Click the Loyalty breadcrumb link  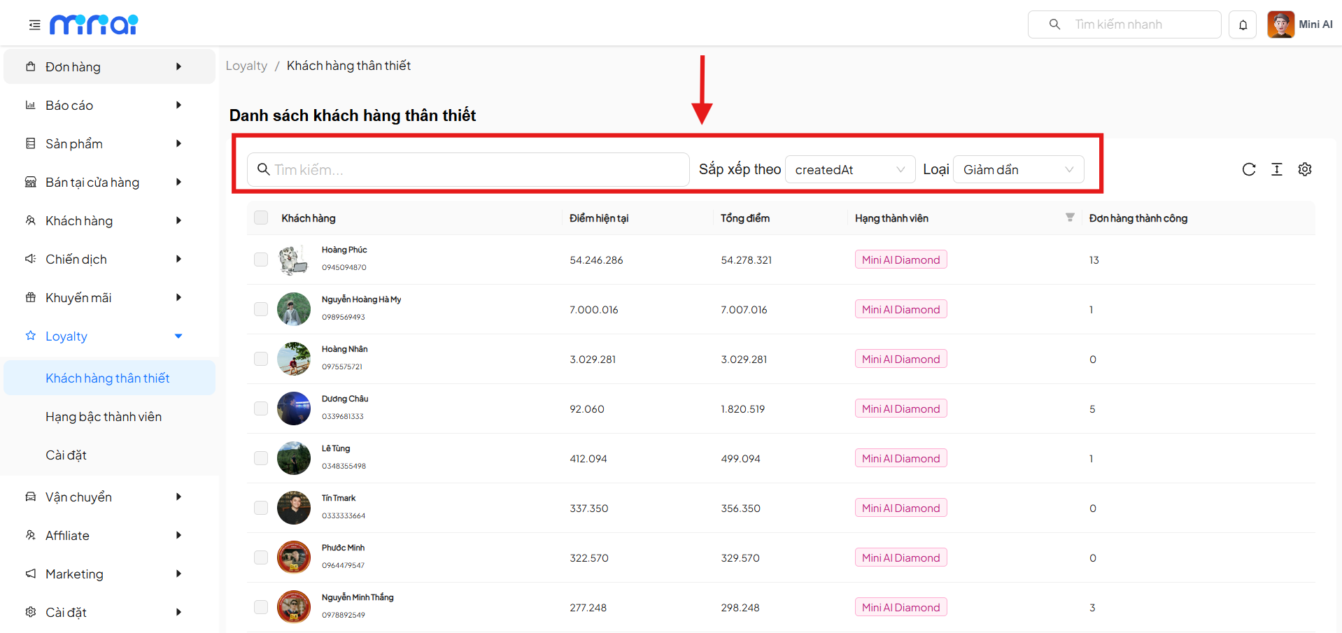246,66
